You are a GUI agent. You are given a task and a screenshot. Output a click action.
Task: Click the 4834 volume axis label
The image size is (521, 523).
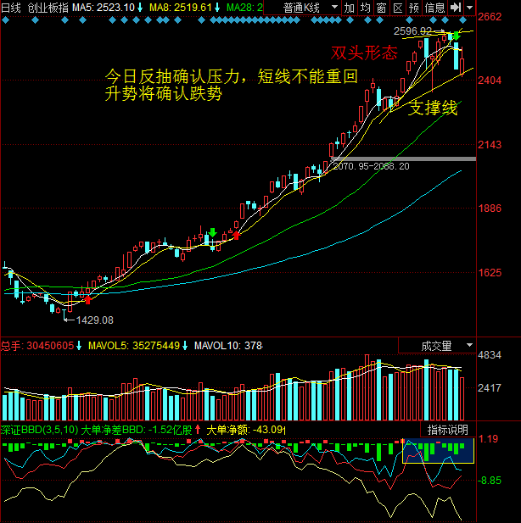490,355
